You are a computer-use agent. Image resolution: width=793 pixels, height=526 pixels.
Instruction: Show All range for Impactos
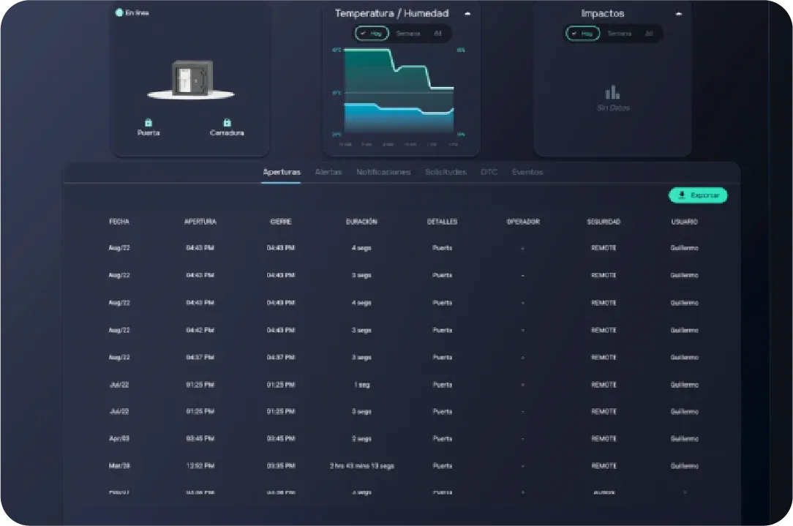point(649,34)
